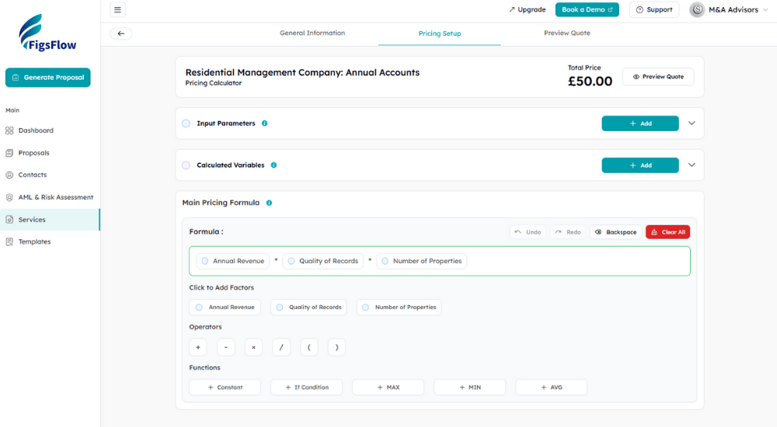Viewport: 777px width, 427px height.
Task: Click the Generate Proposal button
Action: (x=48, y=78)
